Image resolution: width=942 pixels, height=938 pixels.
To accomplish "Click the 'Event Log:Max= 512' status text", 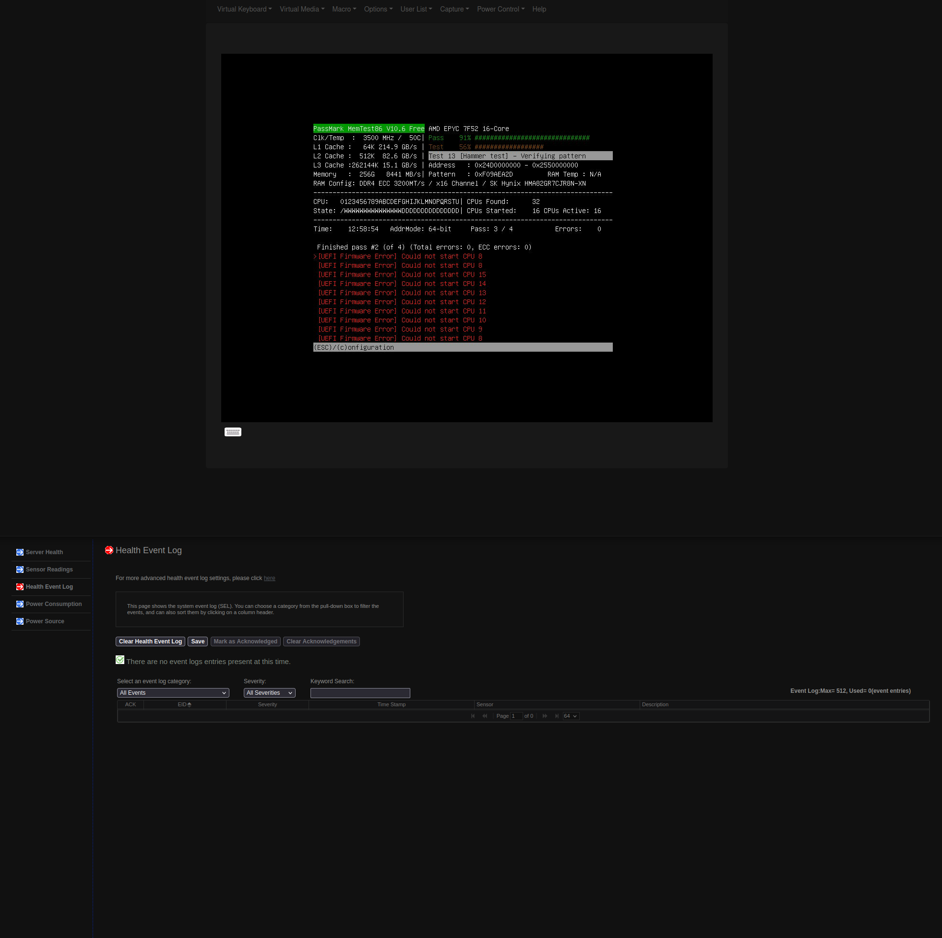I will (850, 691).
